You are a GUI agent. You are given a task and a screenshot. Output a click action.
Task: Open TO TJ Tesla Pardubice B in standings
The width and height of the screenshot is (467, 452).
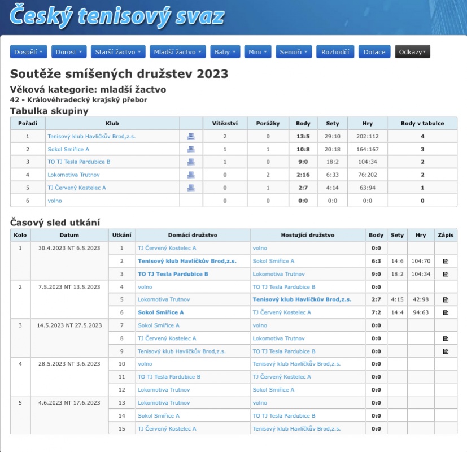78,162
